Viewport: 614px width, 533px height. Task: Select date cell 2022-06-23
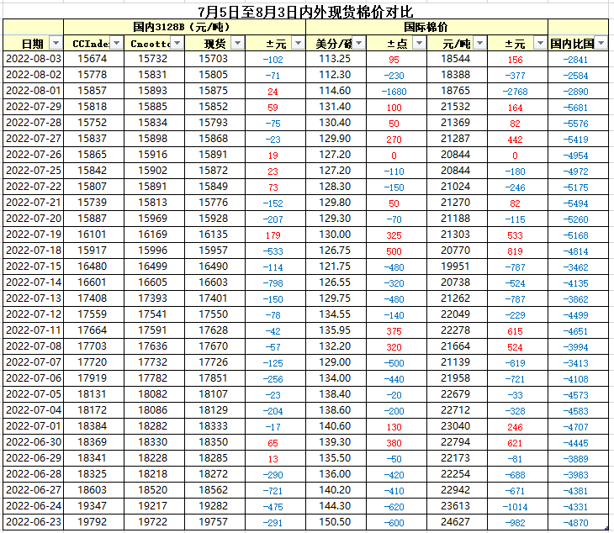34,522
